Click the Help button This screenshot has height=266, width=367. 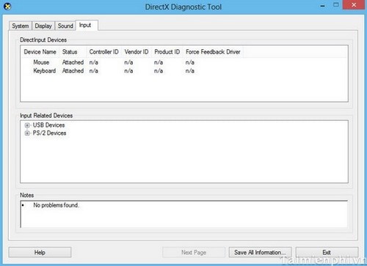click(40, 252)
